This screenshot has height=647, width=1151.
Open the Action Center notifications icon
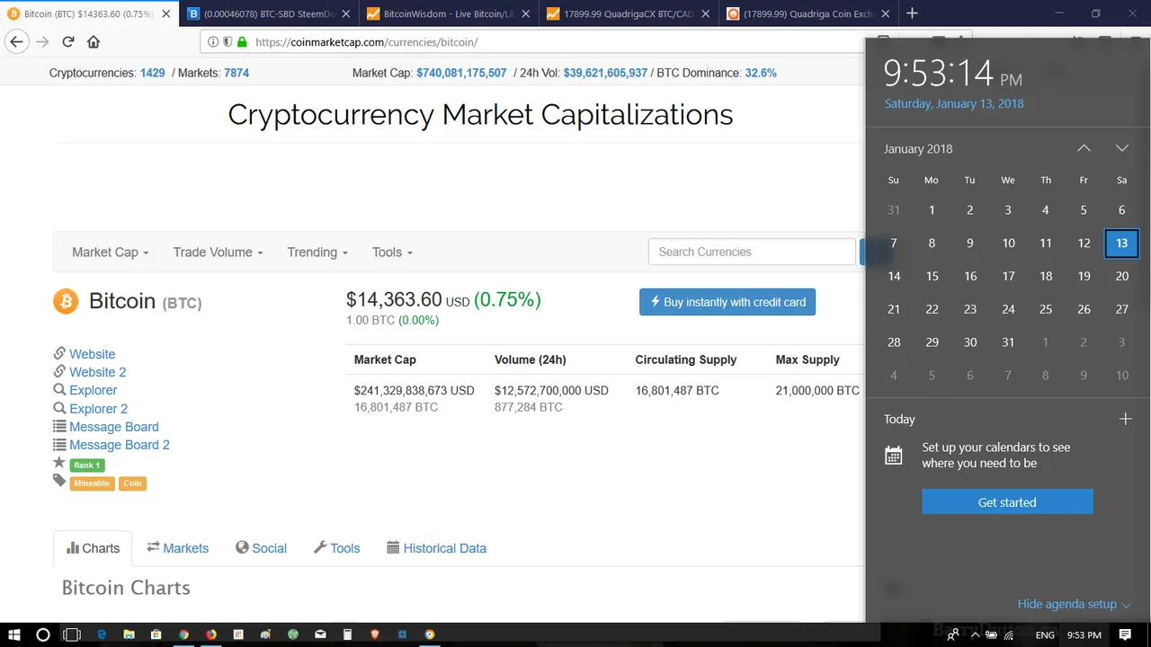point(1125,634)
